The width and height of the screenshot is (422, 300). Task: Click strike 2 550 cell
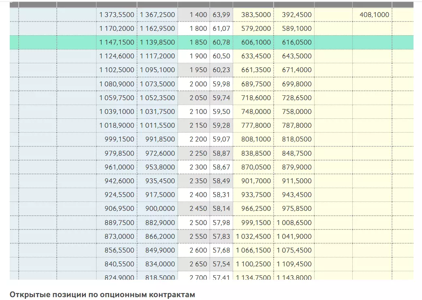click(194, 236)
